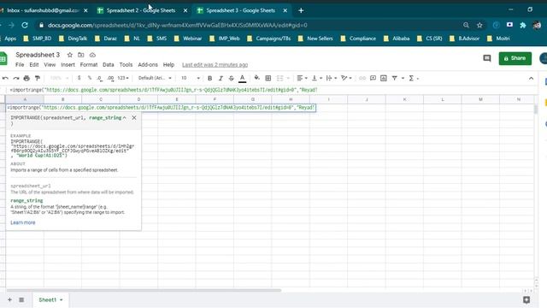Collapse the menus with the toolbar chevron
Screen dimensions: 547x308
[x=531, y=78]
